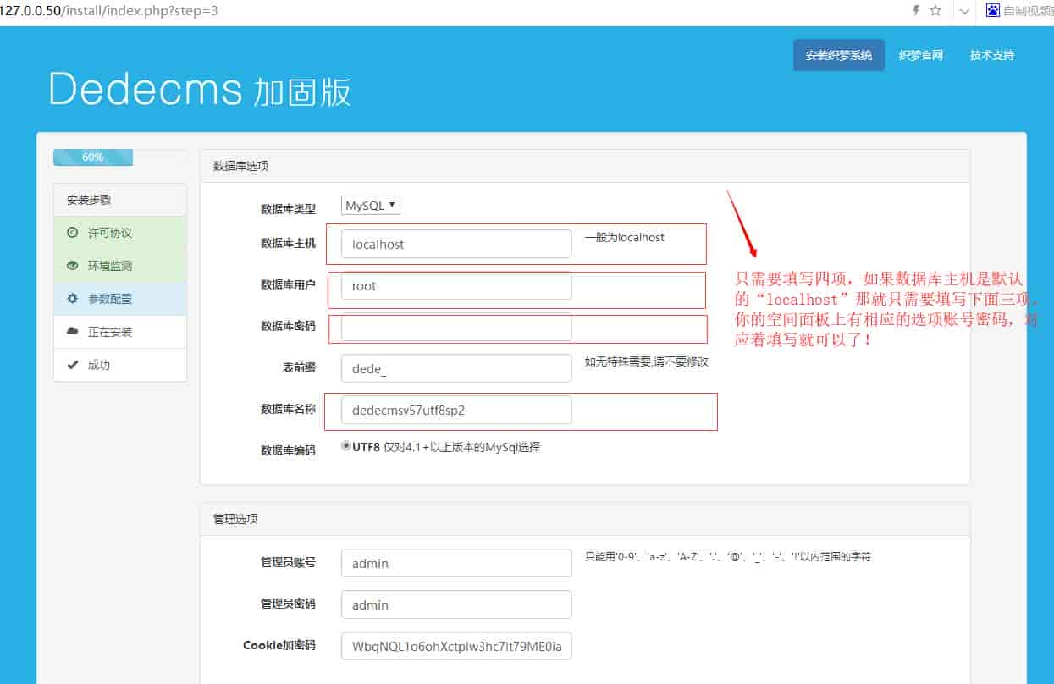
Task: Click the 技术支持 link
Action: [991, 54]
